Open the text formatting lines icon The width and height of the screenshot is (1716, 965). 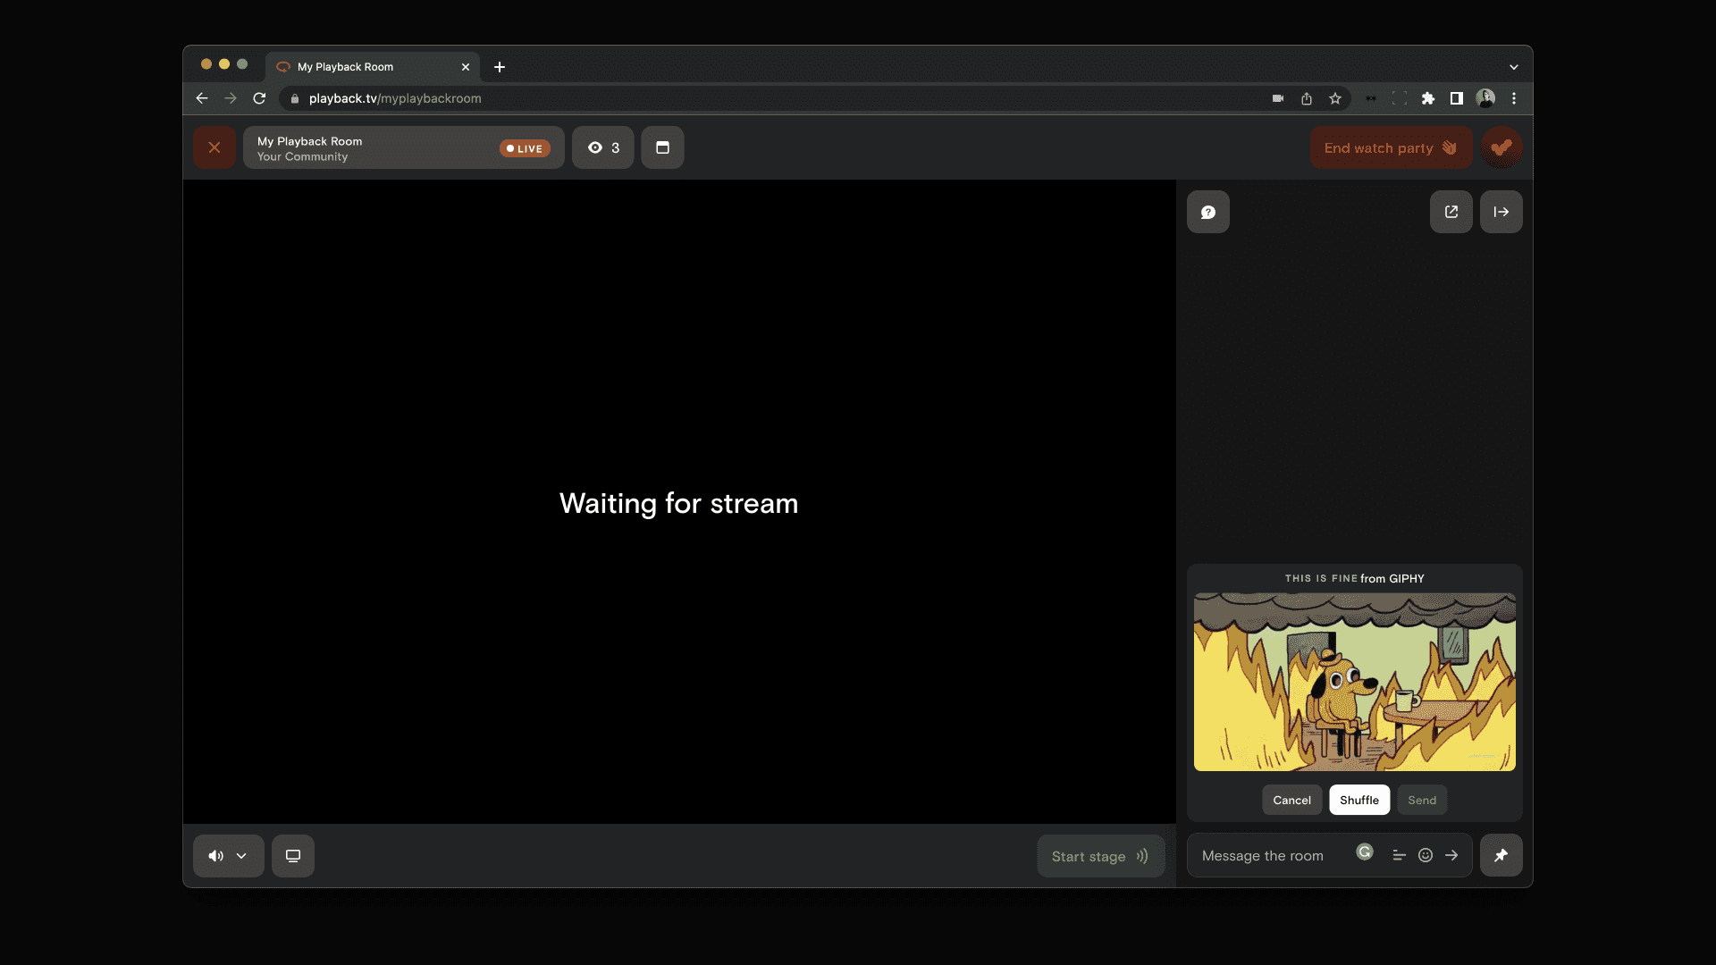coord(1400,855)
